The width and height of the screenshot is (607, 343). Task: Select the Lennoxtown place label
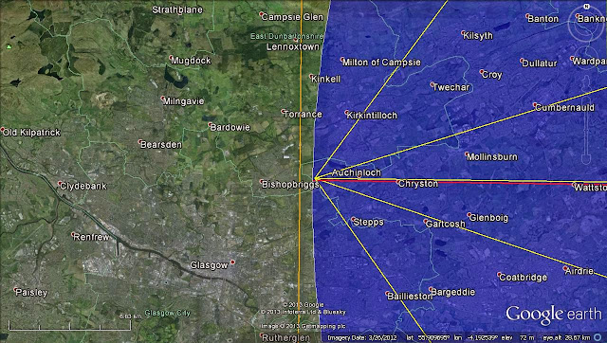click(293, 46)
